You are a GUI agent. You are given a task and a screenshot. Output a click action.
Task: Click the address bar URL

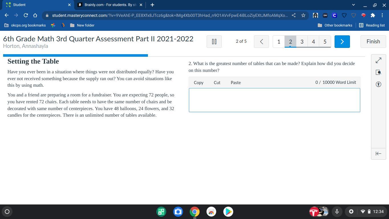170,15
